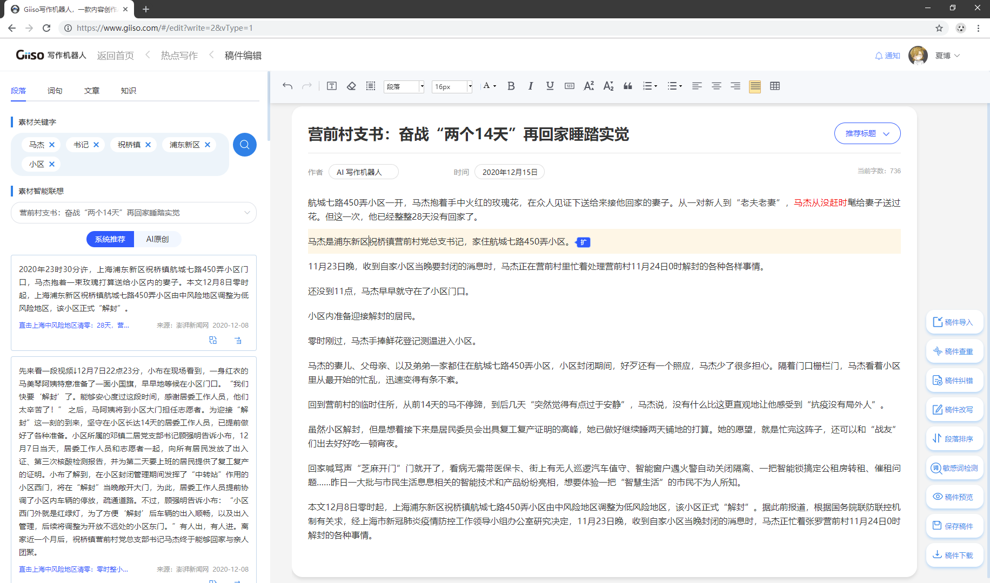The image size is (990, 583).
Task: Toggle bold formatting
Action: coord(511,86)
